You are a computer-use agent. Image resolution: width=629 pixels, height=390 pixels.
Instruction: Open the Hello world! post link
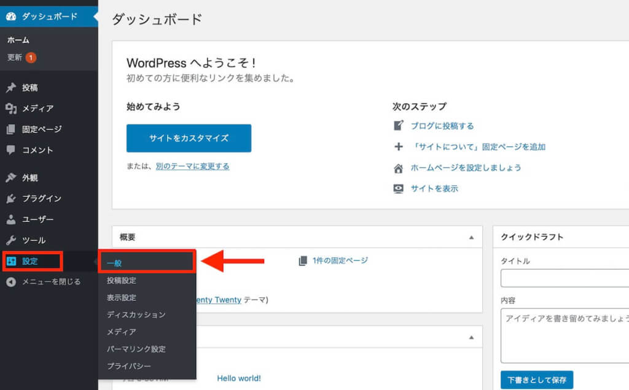coord(239,378)
